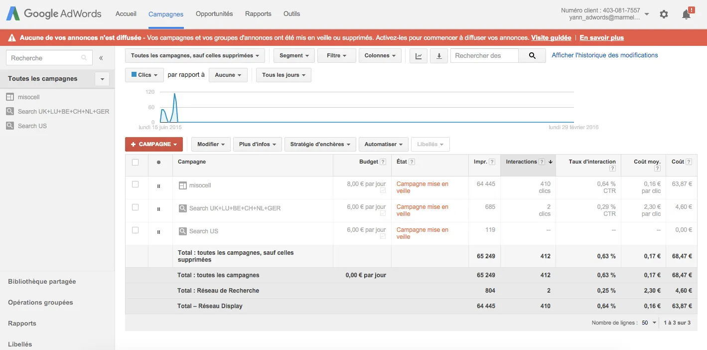Open Afficher l'historique des modifications link
The image size is (707, 350).
(x=604, y=55)
